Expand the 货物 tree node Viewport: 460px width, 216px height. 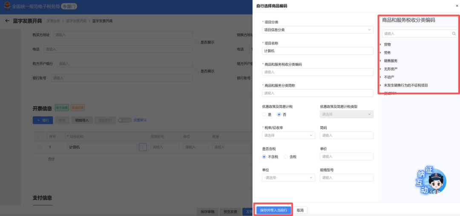pos(380,44)
